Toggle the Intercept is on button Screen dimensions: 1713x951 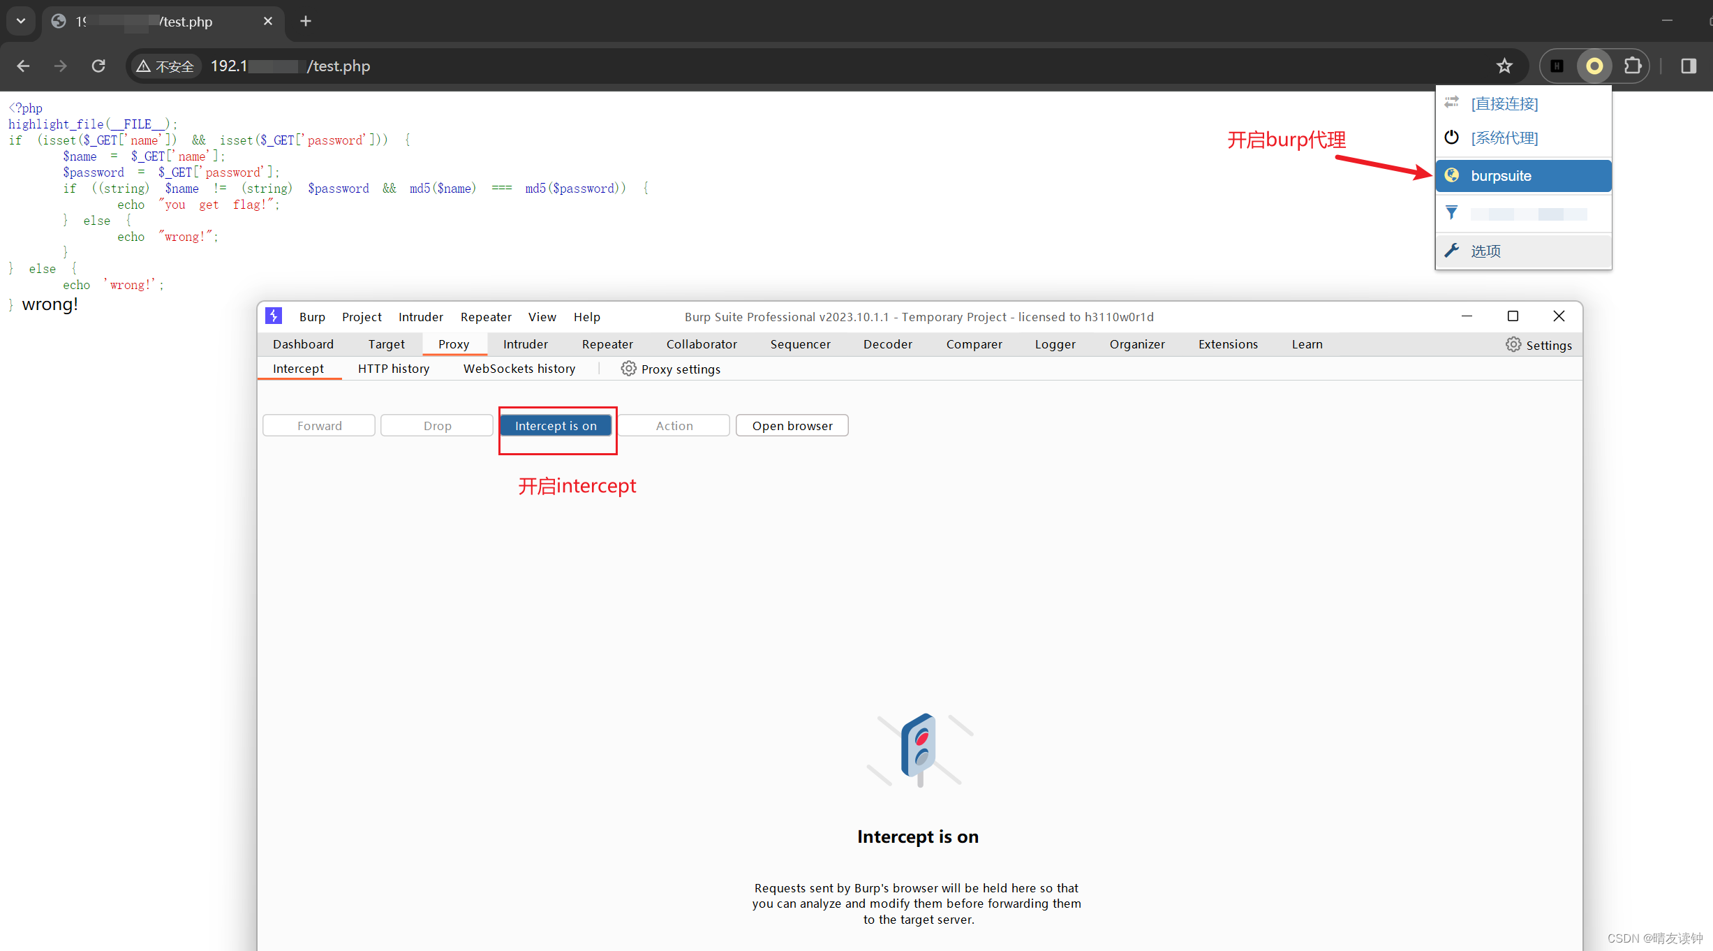[556, 426]
